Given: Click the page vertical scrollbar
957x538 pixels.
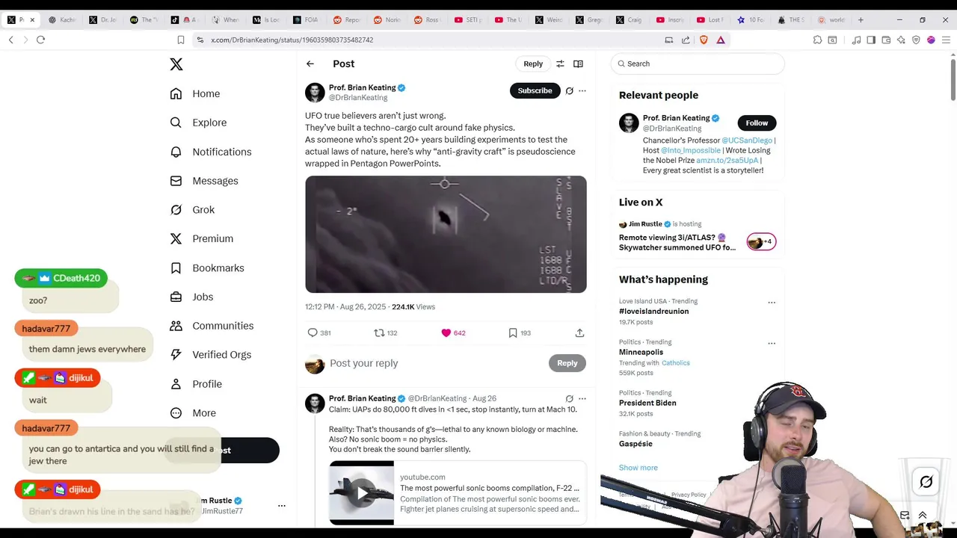Looking at the screenshot, I should click(953, 78).
